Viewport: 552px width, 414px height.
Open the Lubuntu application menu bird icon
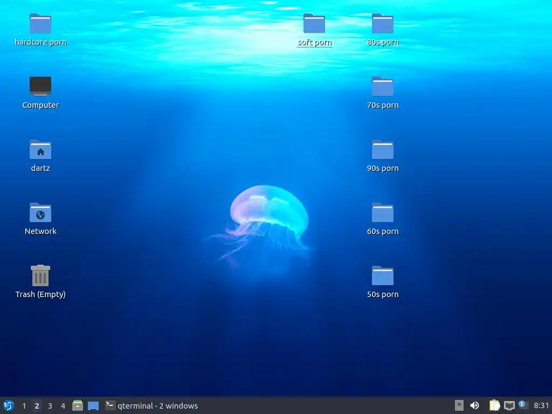pos(9,405)
